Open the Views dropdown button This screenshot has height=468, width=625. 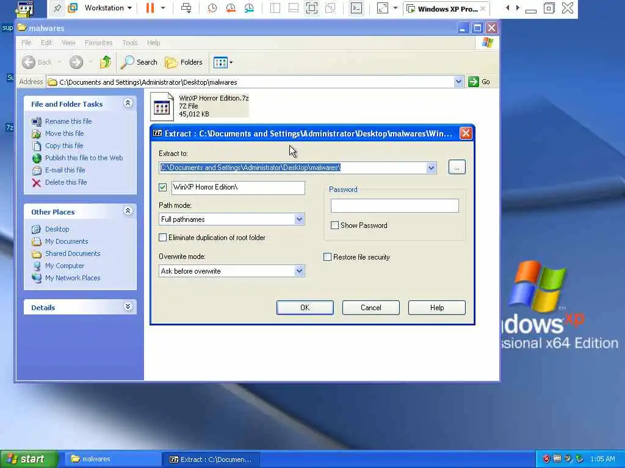coord(223,63)
